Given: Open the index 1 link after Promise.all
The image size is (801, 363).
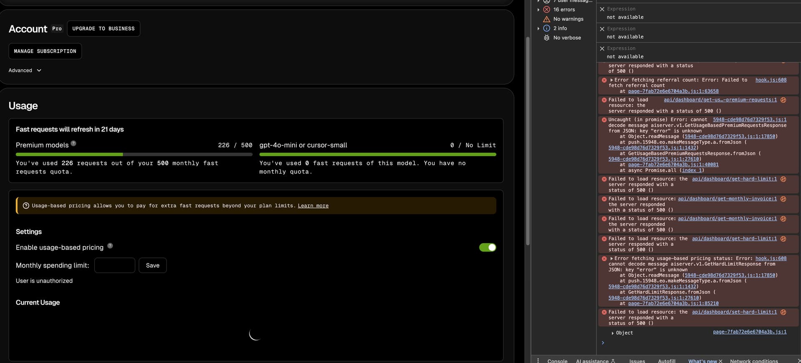Looking at the screenshot, I should tap(692, 170).
